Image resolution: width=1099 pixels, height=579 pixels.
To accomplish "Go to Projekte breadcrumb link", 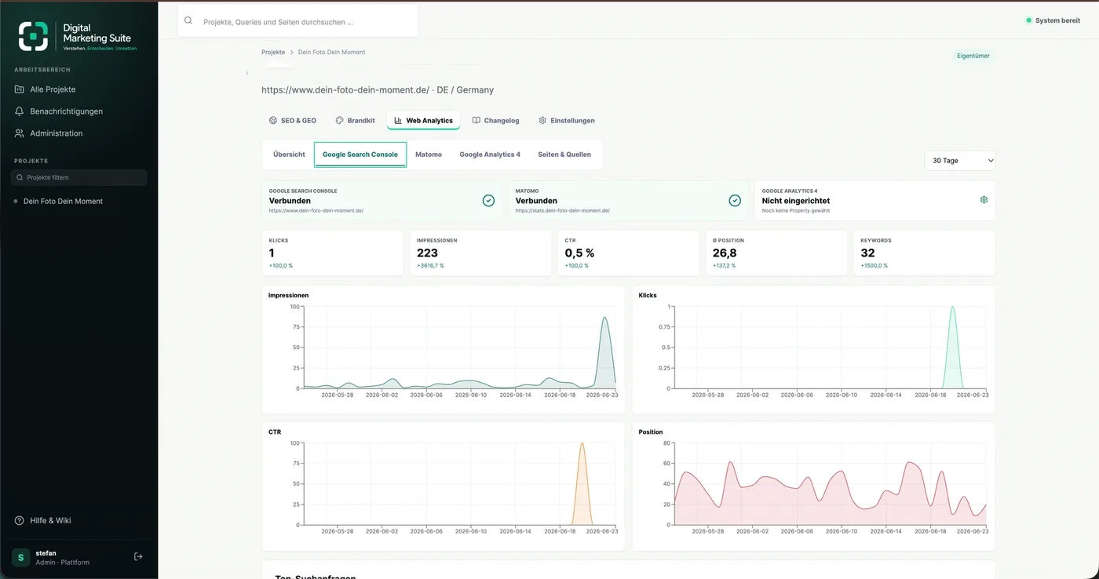I will point(273,52).
